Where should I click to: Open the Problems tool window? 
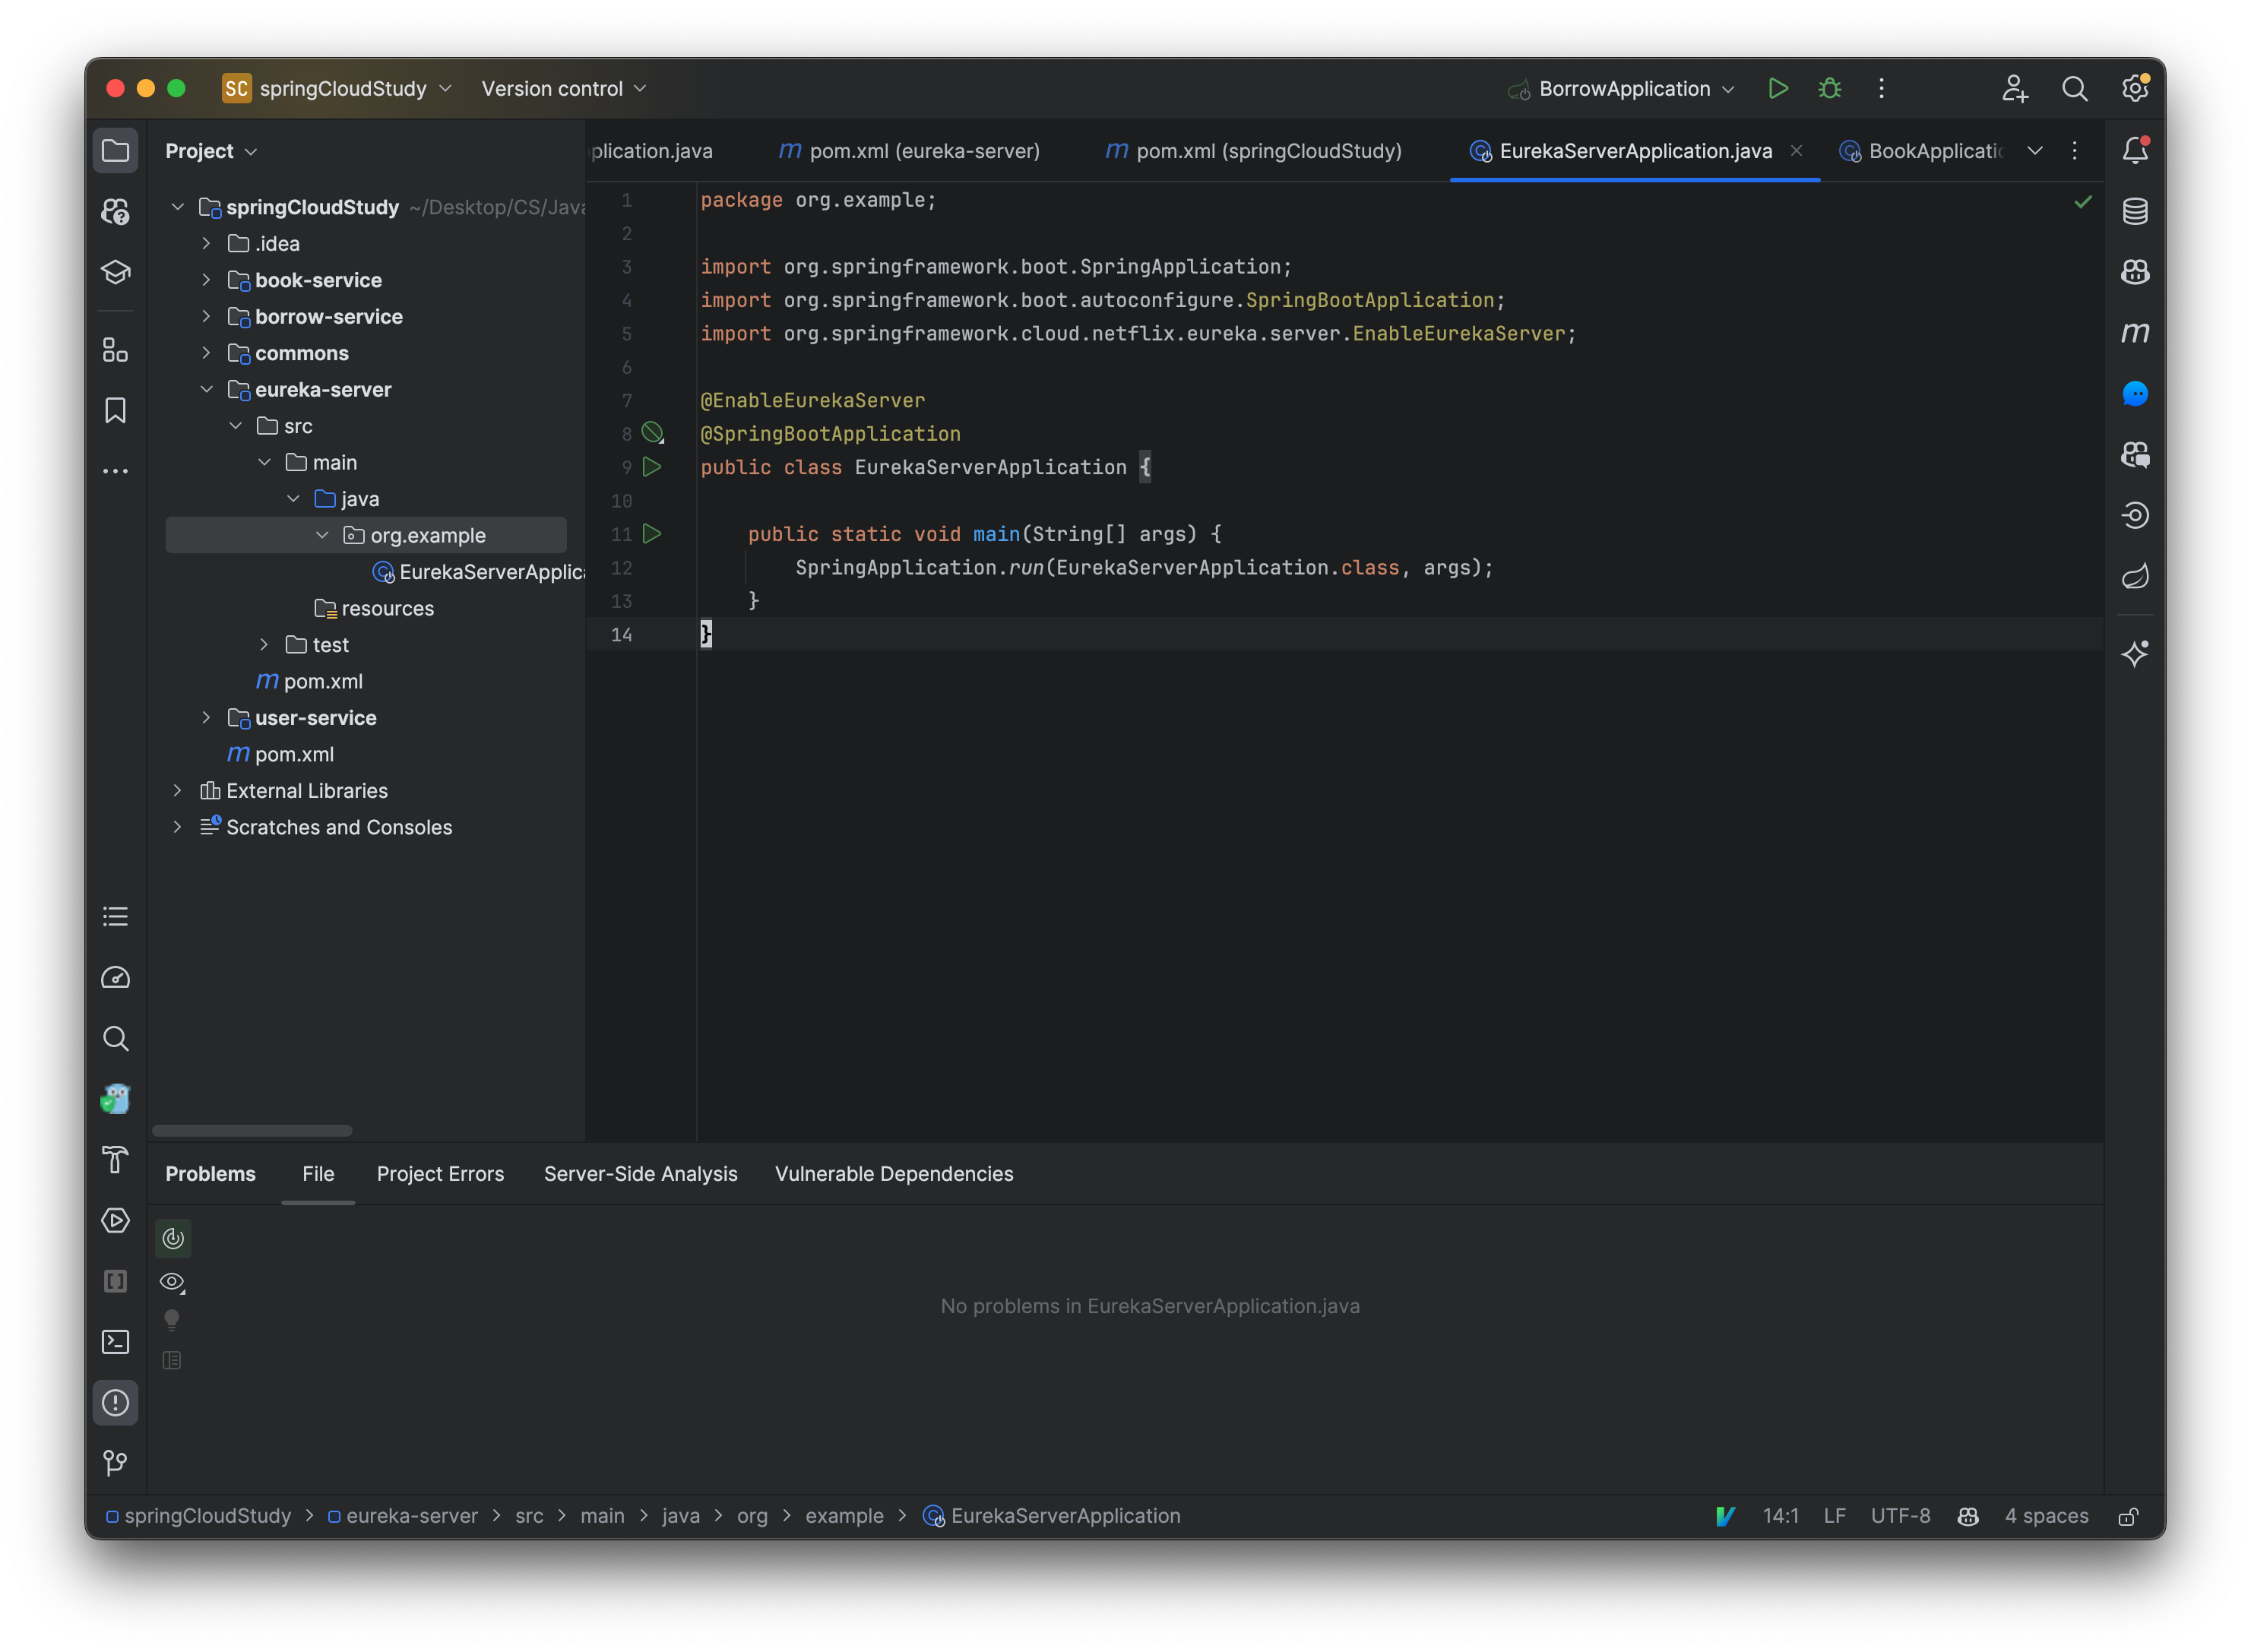[115, 1403]
